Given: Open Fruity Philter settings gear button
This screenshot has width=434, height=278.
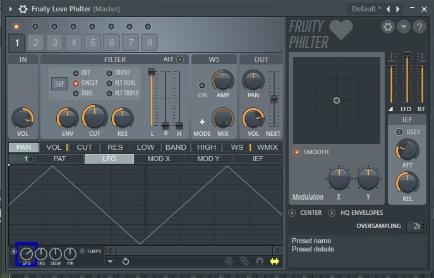Looking at the screenshot, I should [387, 27].
